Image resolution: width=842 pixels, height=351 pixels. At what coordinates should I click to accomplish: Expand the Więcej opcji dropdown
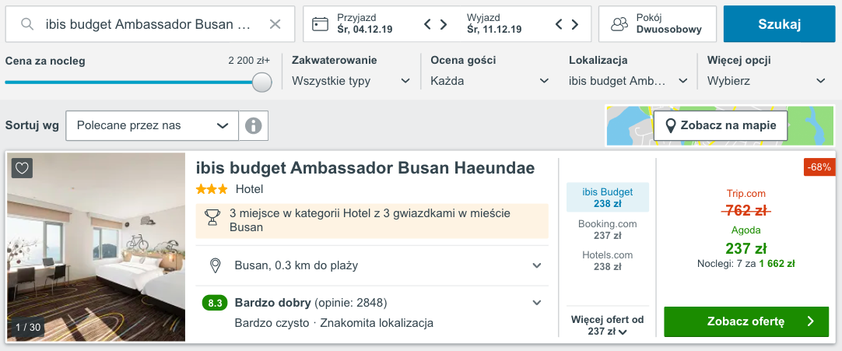pos(767,81)
